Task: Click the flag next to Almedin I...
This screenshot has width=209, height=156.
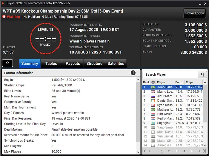Action: (153, 145)
